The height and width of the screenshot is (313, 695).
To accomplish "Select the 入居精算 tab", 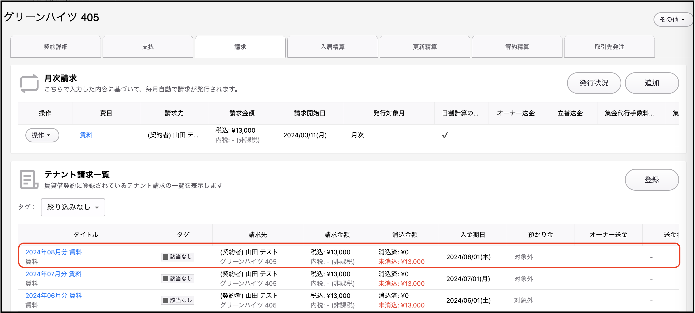I will (x=332, y=47).
